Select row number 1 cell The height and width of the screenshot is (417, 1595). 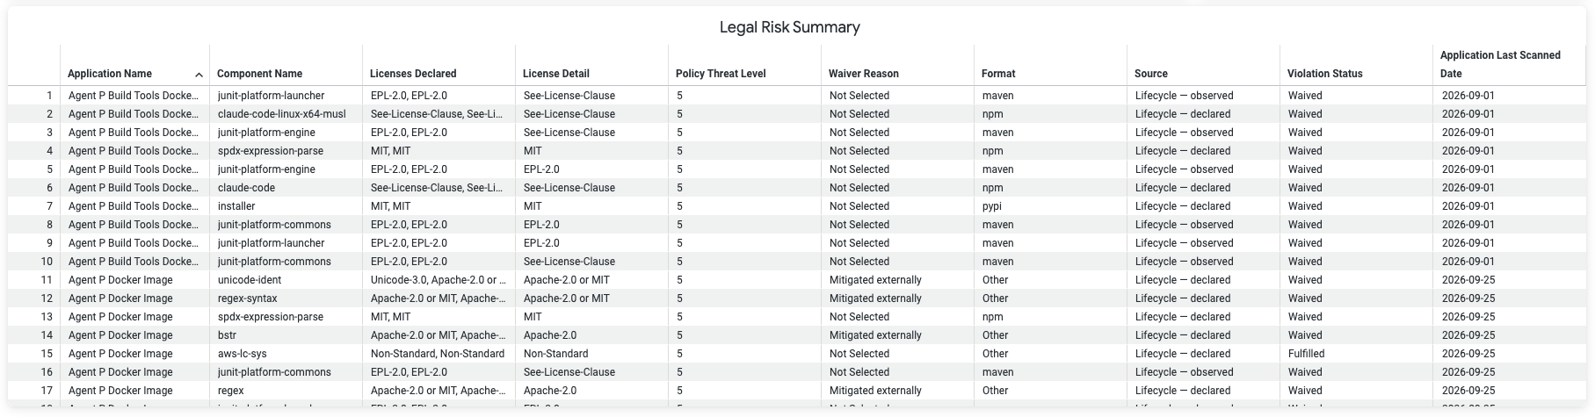click(34, 96)
